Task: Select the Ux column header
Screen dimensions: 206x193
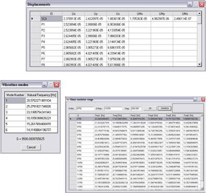Action: pyautogui.click(x=73, y=14)
